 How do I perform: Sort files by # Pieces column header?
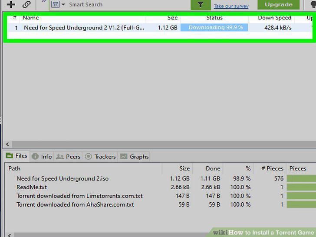(272, 168)
